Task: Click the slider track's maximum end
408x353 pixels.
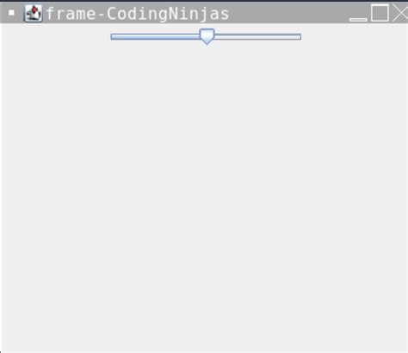Action: point(300,36)
